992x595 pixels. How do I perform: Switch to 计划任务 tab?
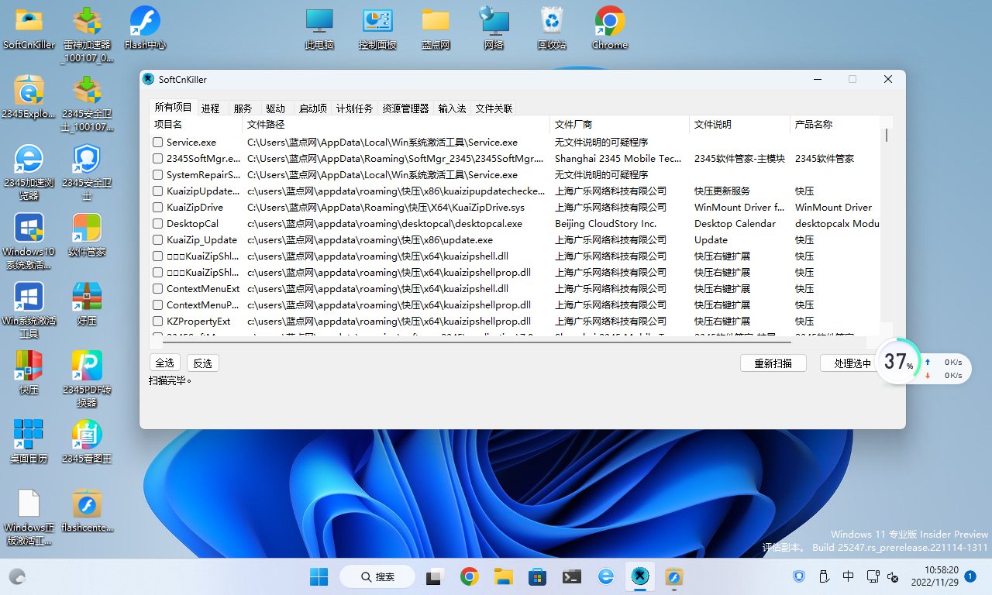point(354,108)
